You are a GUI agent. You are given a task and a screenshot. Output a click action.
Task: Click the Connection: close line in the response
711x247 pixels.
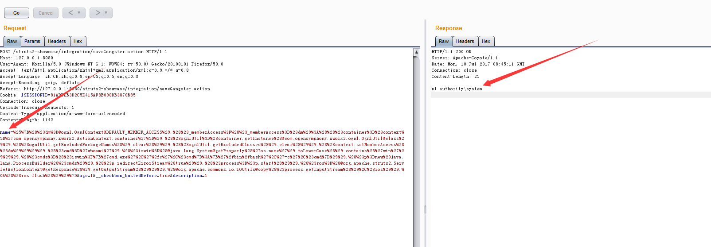pyautogui.click(x=454, y=70)
